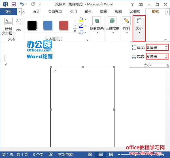Open the 文件 File tab
The width and height of the screenshot is (170, 158).
click(x=8, y=12)
